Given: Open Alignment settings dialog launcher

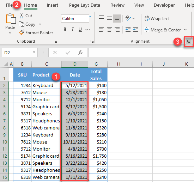Looking at the screenshot, I should click(x=189, y=42).
